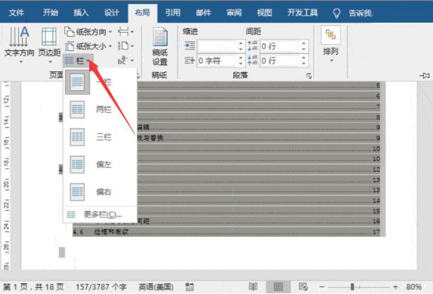Image resolution: width=433 pixels, height=294 pixels.
Task: Click the 告诉我 lightbulb search
Action: coord(353,13)
